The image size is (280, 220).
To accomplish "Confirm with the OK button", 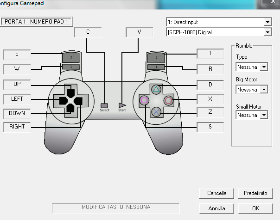I will tap(255, 208).
